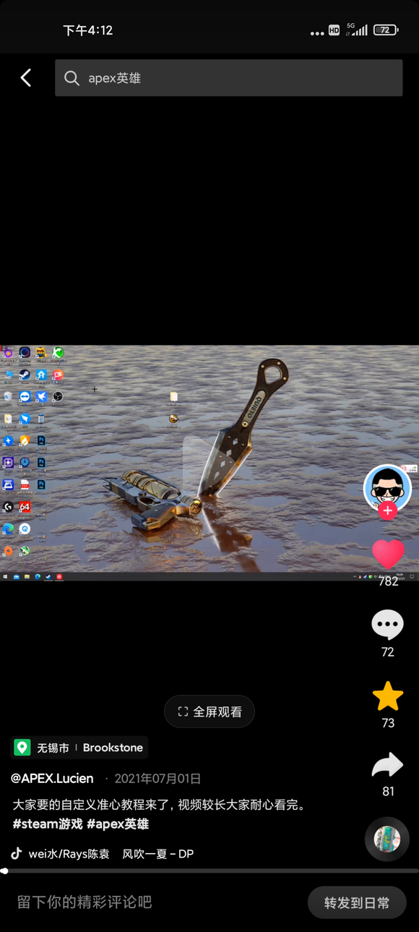
Task: Tap the green location pin icon
Action: pos(22,748)
